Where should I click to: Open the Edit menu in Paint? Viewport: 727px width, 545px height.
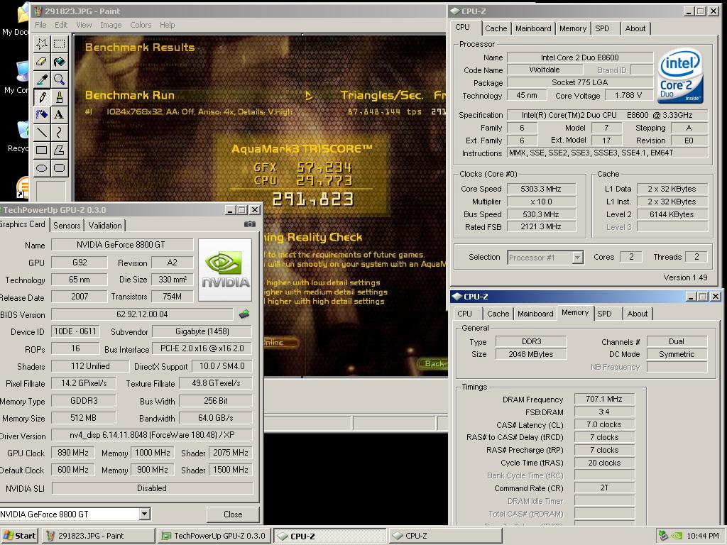61,25
